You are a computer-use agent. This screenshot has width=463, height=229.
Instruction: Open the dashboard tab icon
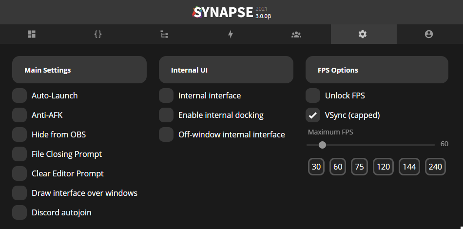tap(32, 34)
